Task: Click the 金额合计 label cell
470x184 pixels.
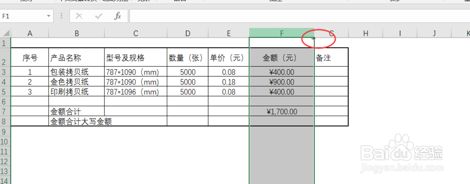Action: [x=77, y=112]
